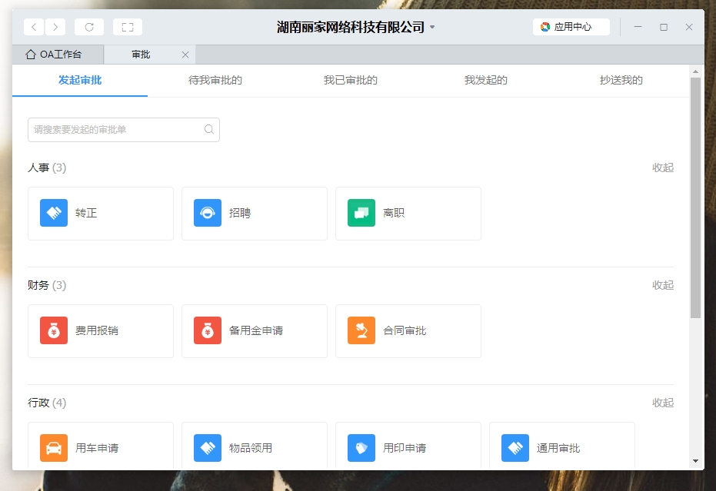This screenshot has height=491, width=716.
Task: Open the 抄送我的 tab
Action: tap(621, 80)
